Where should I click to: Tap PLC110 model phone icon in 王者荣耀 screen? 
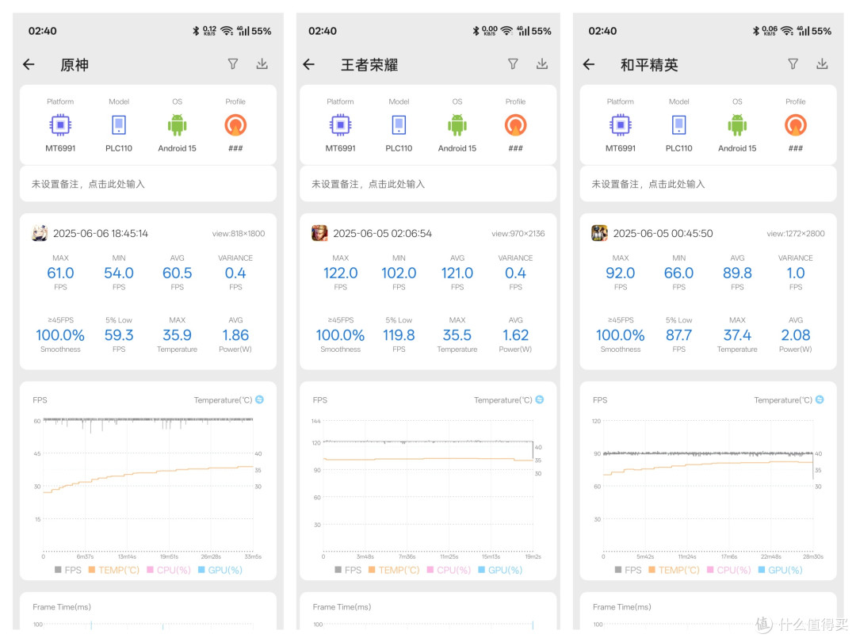pyautogui.click(x=399, y=125)
